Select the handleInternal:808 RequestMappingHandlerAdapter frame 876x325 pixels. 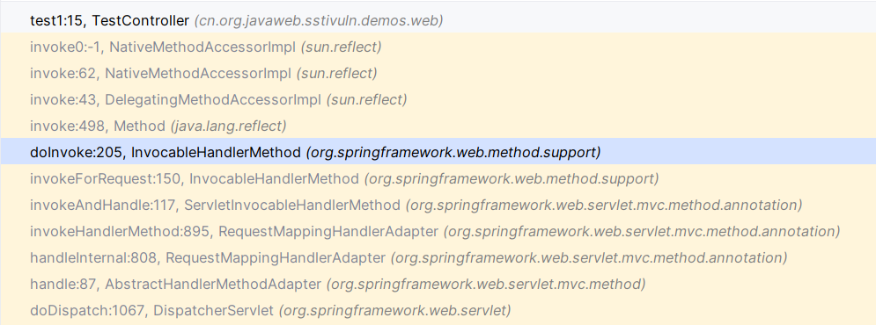pyautogui.click(x=438, y=257)
